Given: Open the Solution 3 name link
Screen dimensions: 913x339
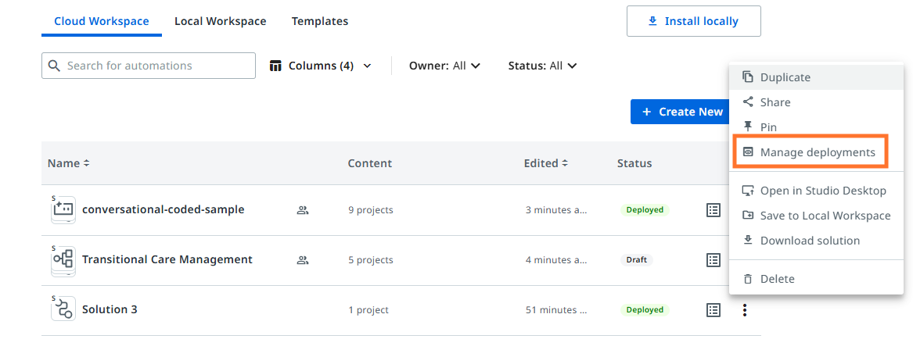Looking at the screenshot, I should click(110, 310).
